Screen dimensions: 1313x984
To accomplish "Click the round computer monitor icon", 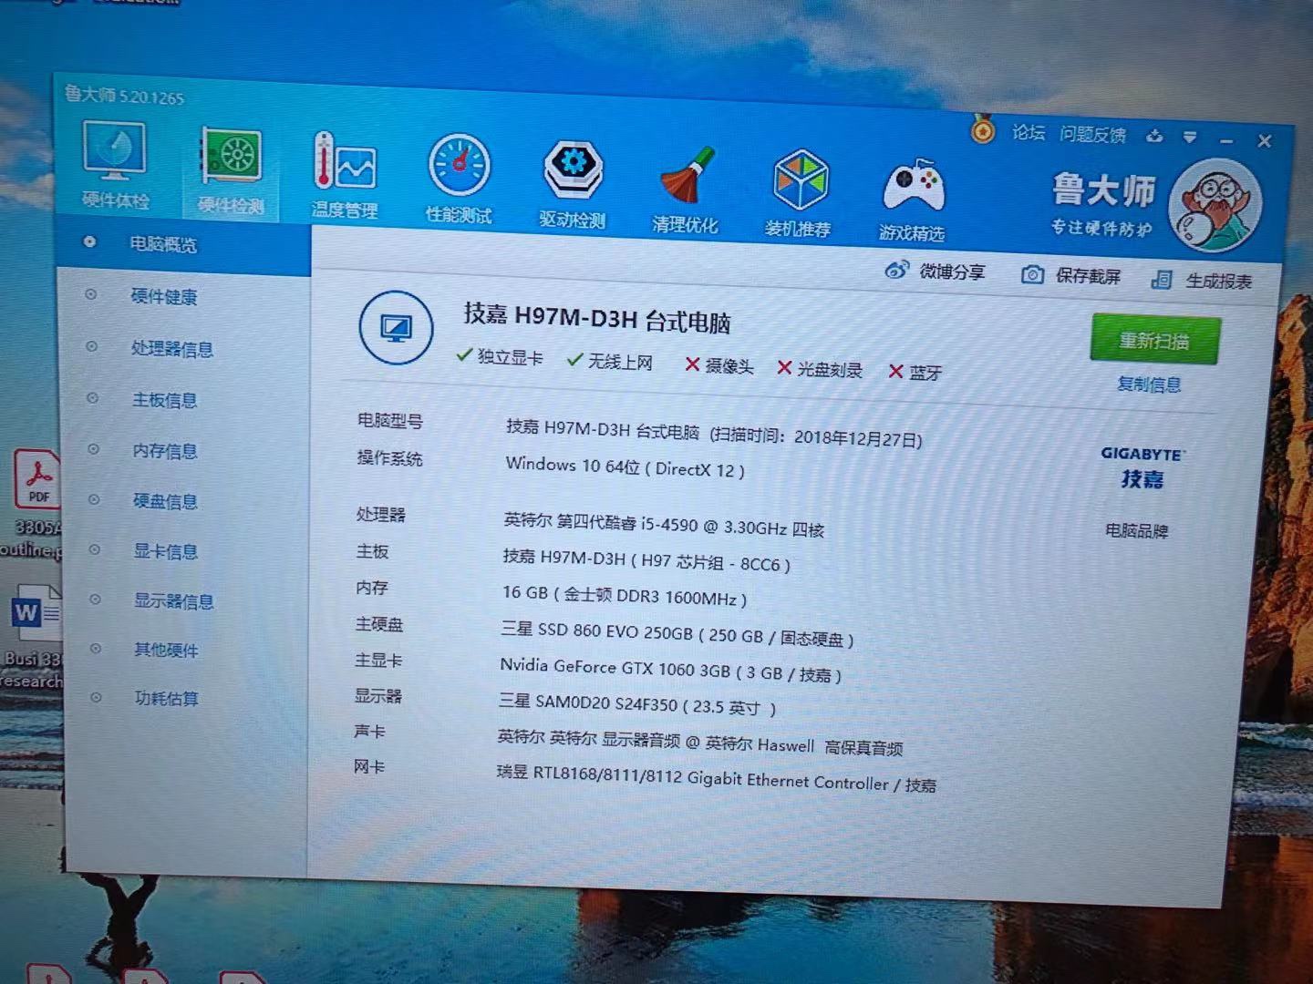I will [x=396, y=327].
